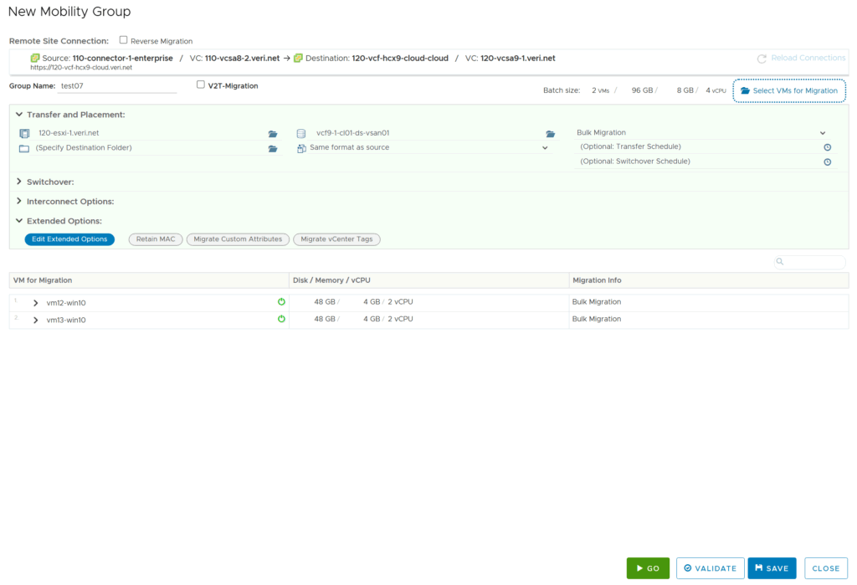
Task: Enable Reverse Migration checkbox
Action: [x=124, y=40]
